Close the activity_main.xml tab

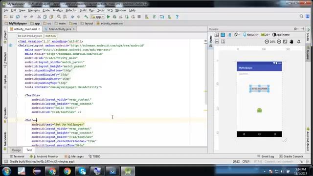(x=39, y=29)
